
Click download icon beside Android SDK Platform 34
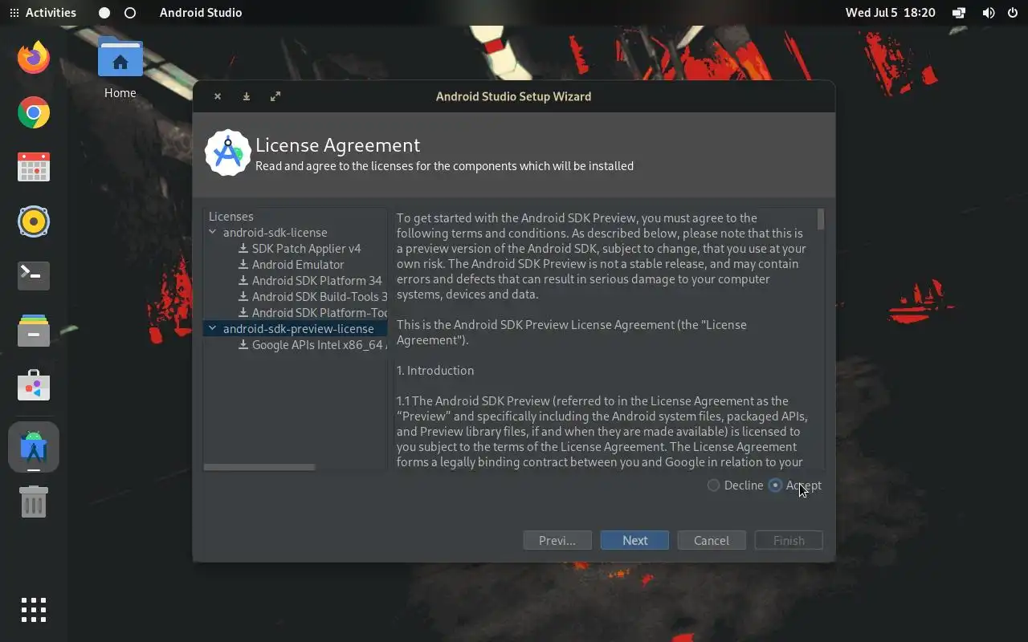pos(243,281)
